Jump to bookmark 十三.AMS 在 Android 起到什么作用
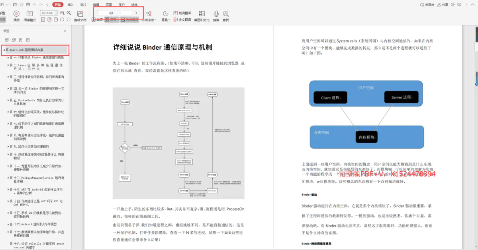The width and height of the screenshot is (478, 250). point(39,192)
